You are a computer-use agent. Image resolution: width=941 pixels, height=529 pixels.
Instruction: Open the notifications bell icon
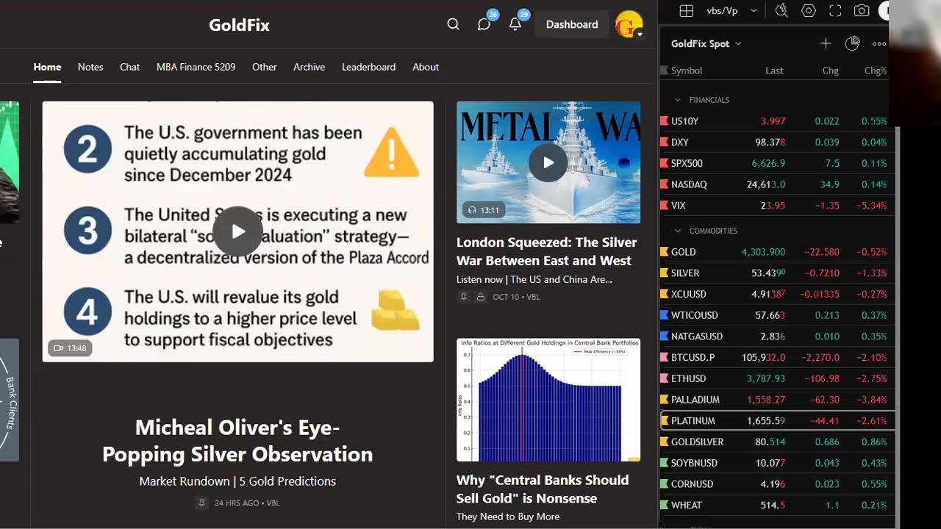[515, 24]
